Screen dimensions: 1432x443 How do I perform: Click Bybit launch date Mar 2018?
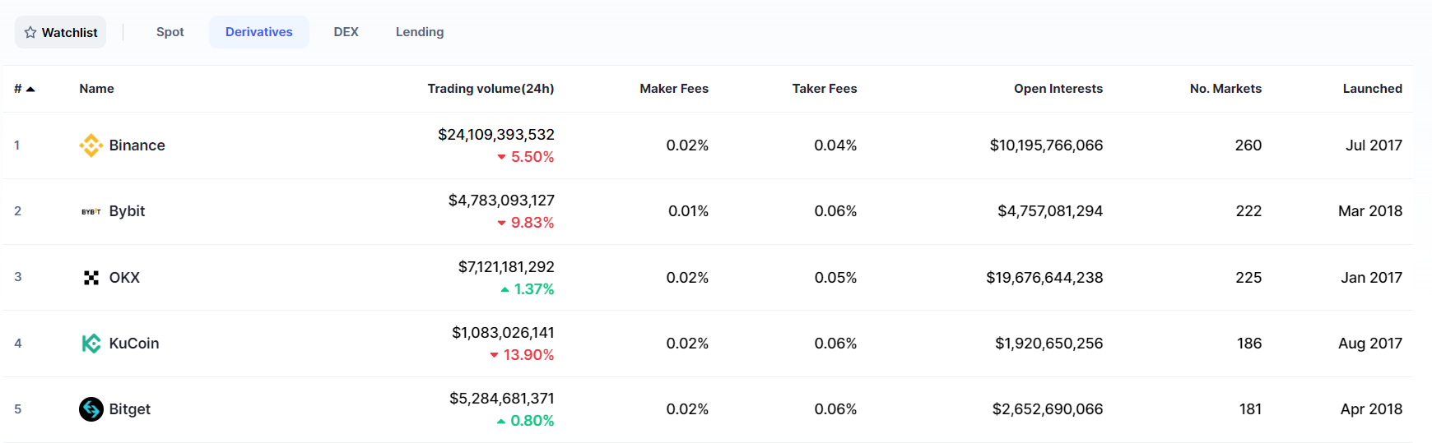pos(1370,211)
